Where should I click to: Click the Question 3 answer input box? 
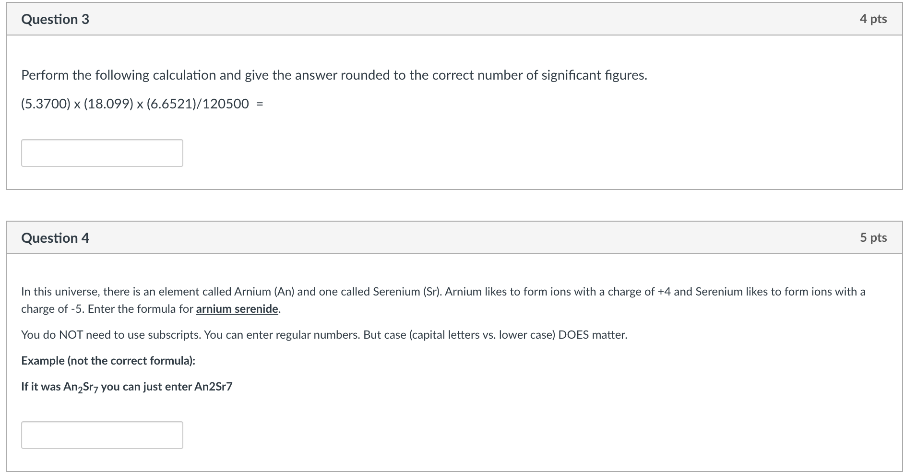[102, 153]
